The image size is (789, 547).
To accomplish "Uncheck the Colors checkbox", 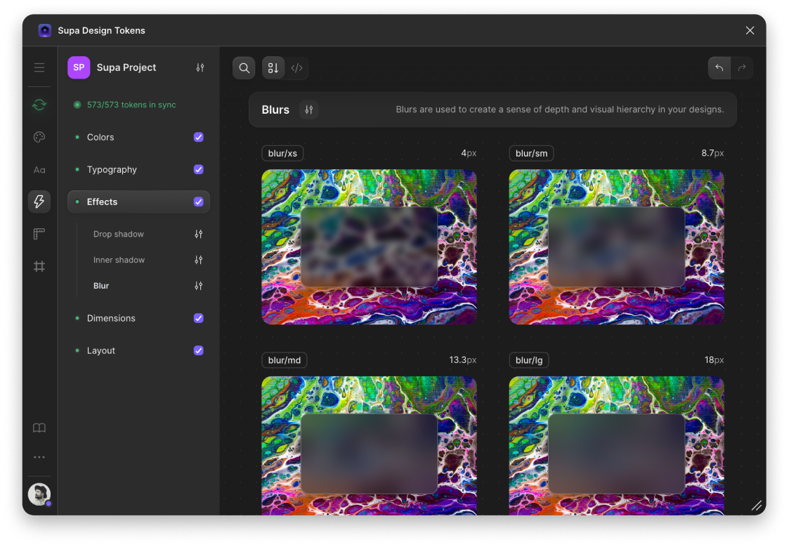I will [198, 137].
